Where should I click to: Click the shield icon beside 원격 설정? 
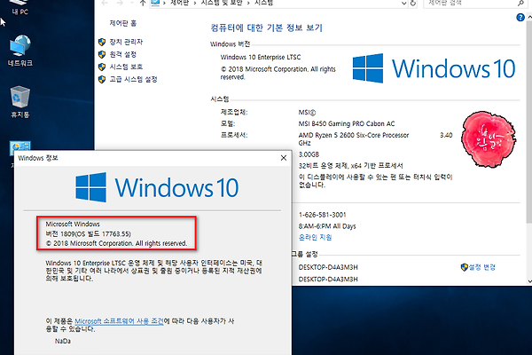[102, 54]
